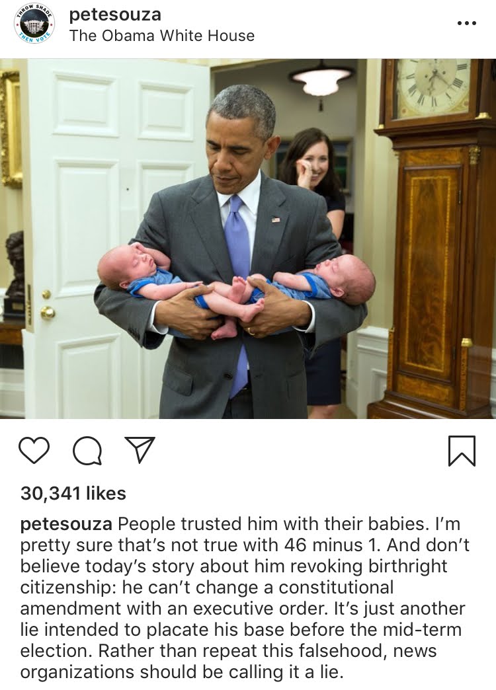Like the post with the heart icon

coord(34,451)
